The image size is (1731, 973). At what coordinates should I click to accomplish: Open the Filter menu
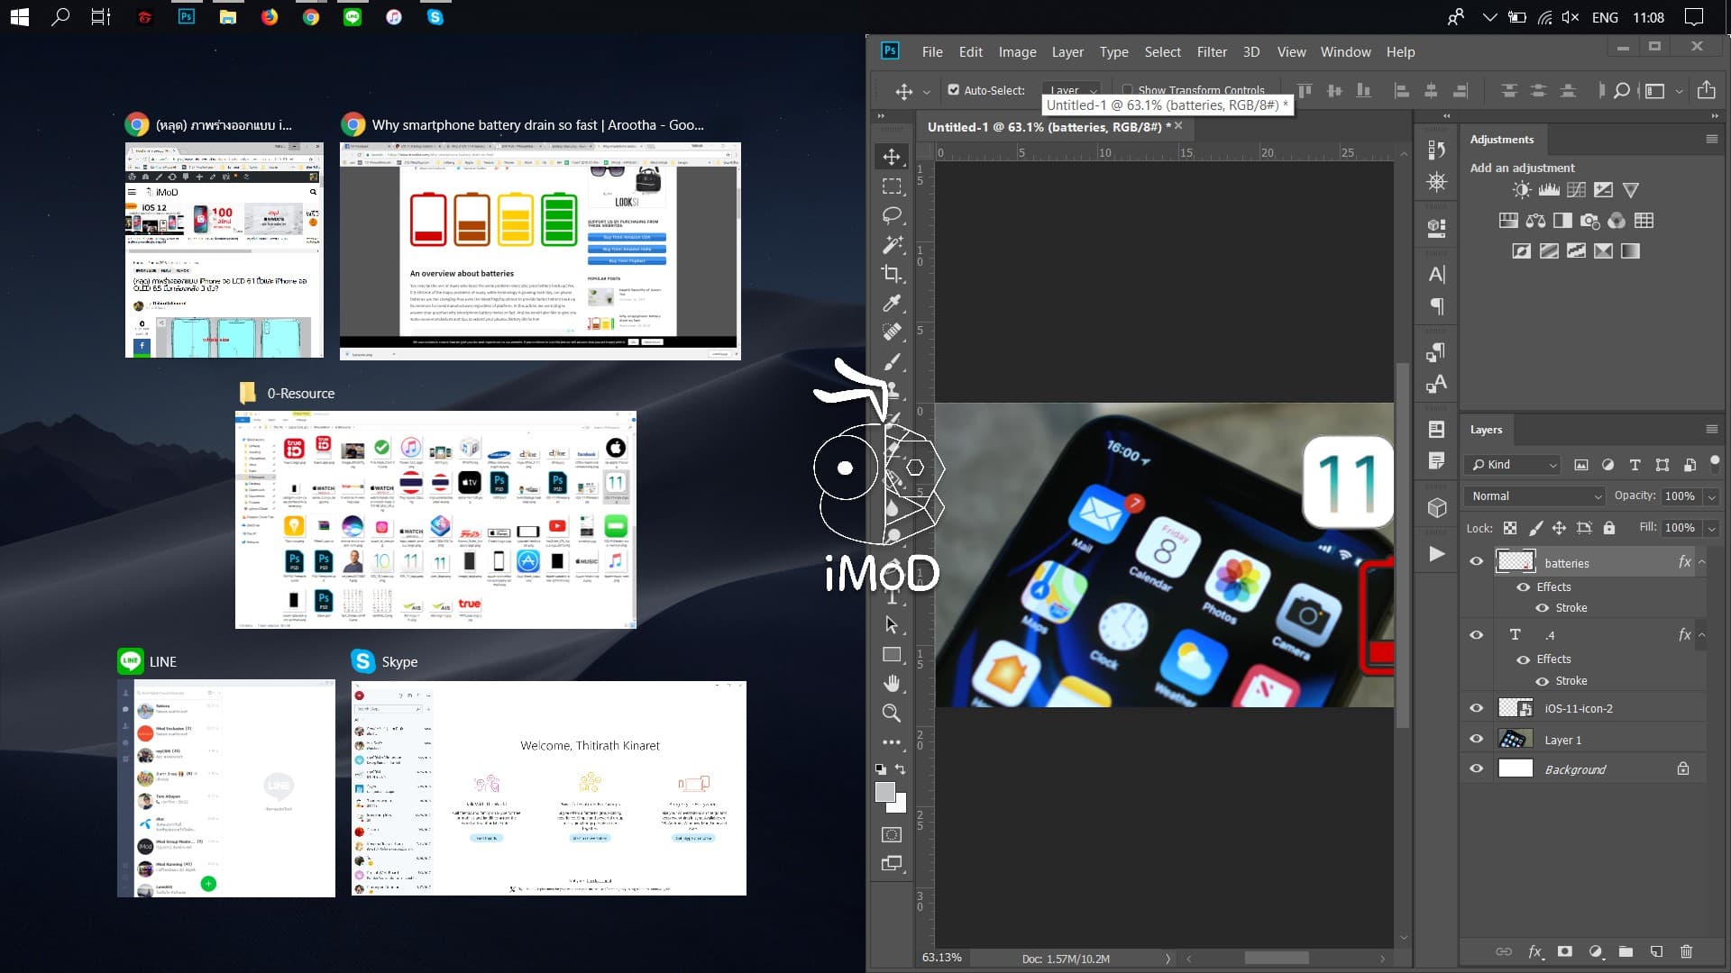[x=1212, y=51]
